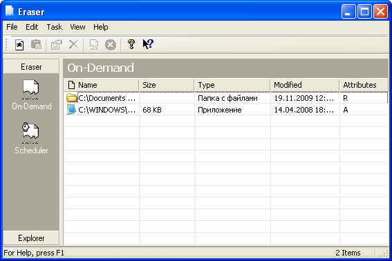Click the Приложение type cell
Image resolution: width=392 pixels, height=261 pixels.
point(220,110)
